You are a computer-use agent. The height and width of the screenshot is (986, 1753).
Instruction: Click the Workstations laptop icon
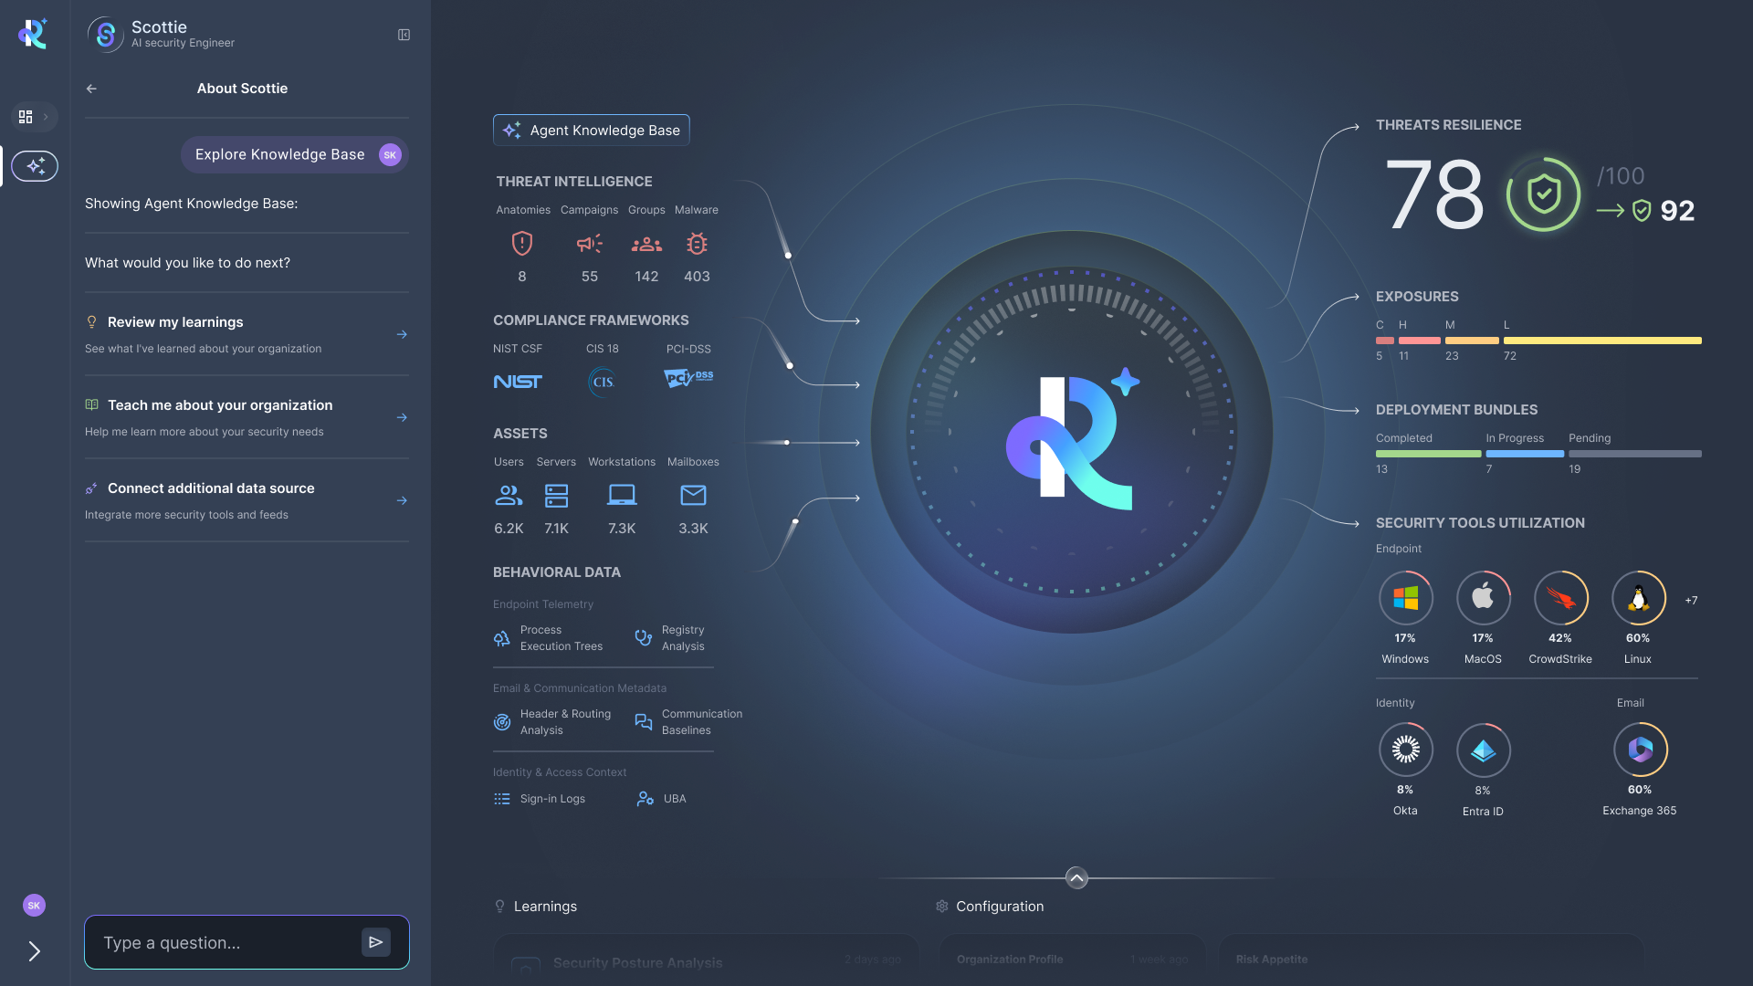click(x=622, y=496)
